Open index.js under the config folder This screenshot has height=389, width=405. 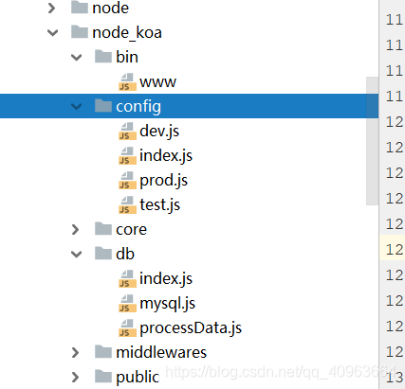(x=166, y=156)
